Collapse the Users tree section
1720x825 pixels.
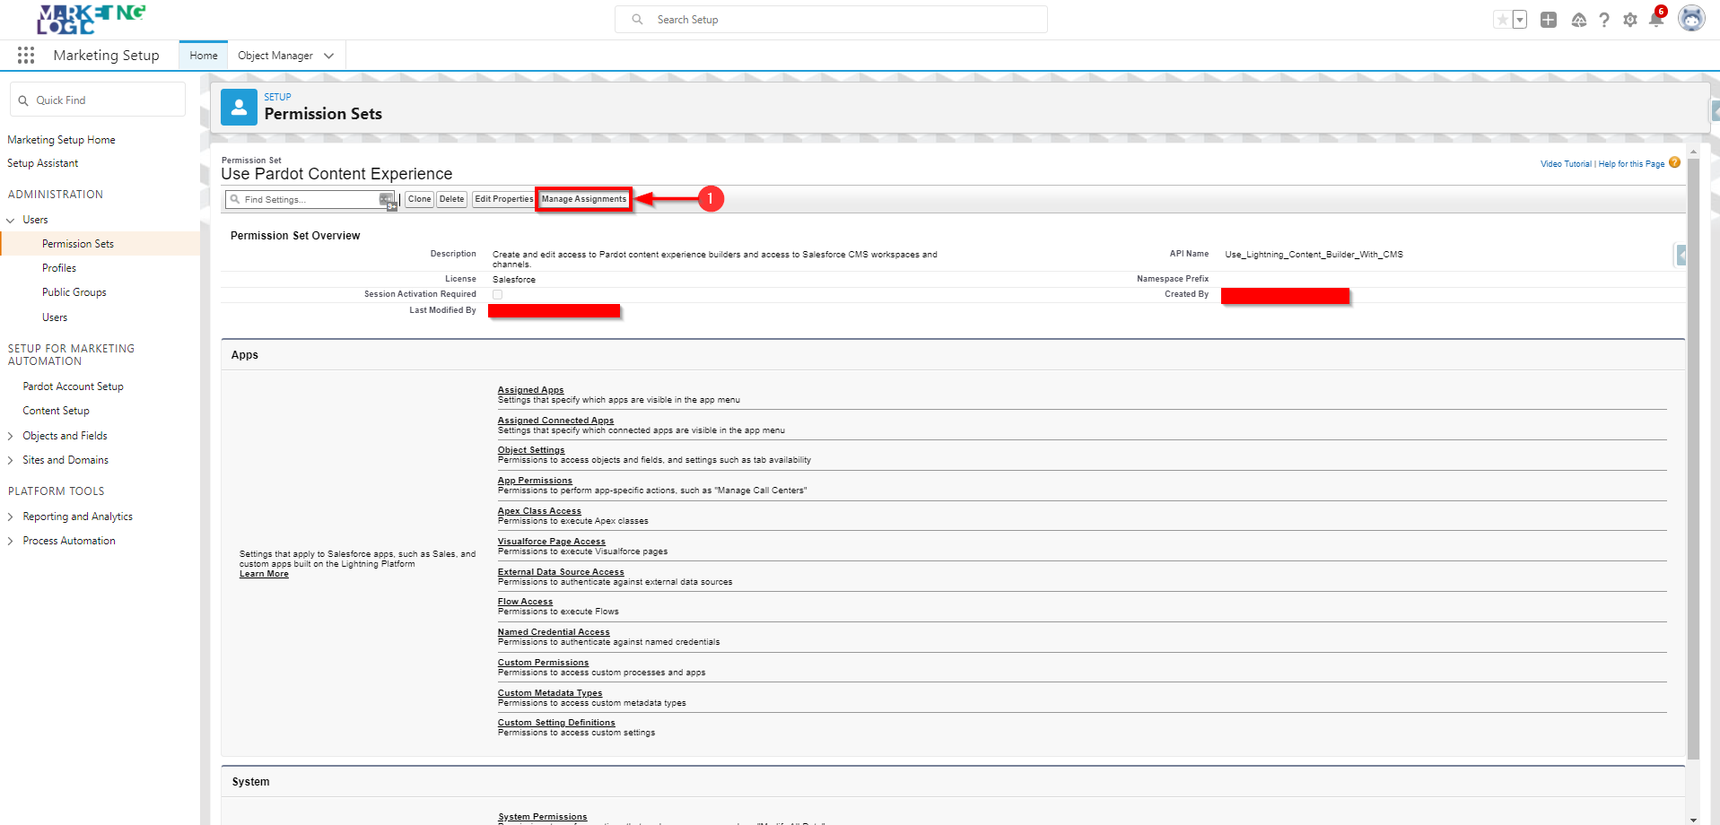click(x=11, y=220)
